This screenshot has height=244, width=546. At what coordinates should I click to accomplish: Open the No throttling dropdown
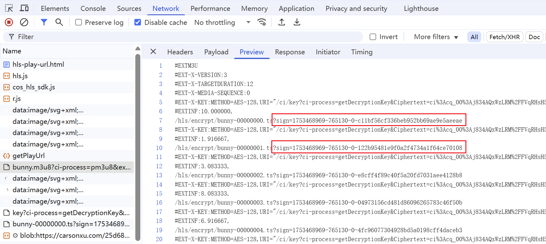pos(222,22)
